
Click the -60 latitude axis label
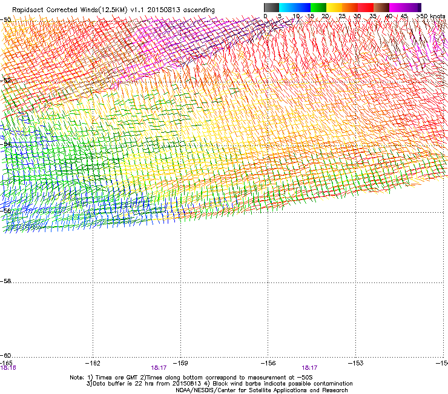5,356
